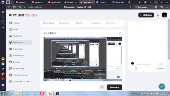Open OBS Studio from taskbar
The height and width of the screenshot is (96, 170).
point(57,94)
